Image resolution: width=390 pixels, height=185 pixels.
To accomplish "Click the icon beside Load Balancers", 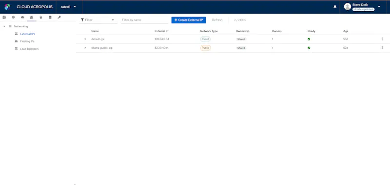I will 16,48.
